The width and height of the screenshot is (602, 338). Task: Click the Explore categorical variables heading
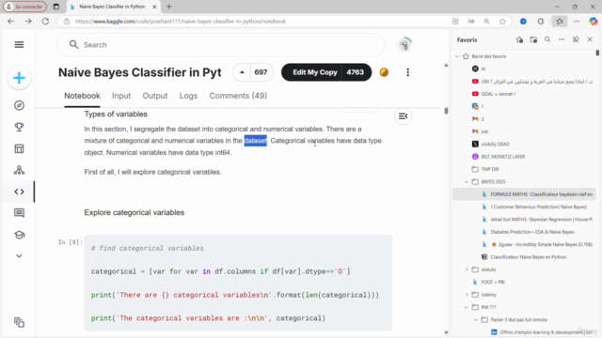point(135,213)
